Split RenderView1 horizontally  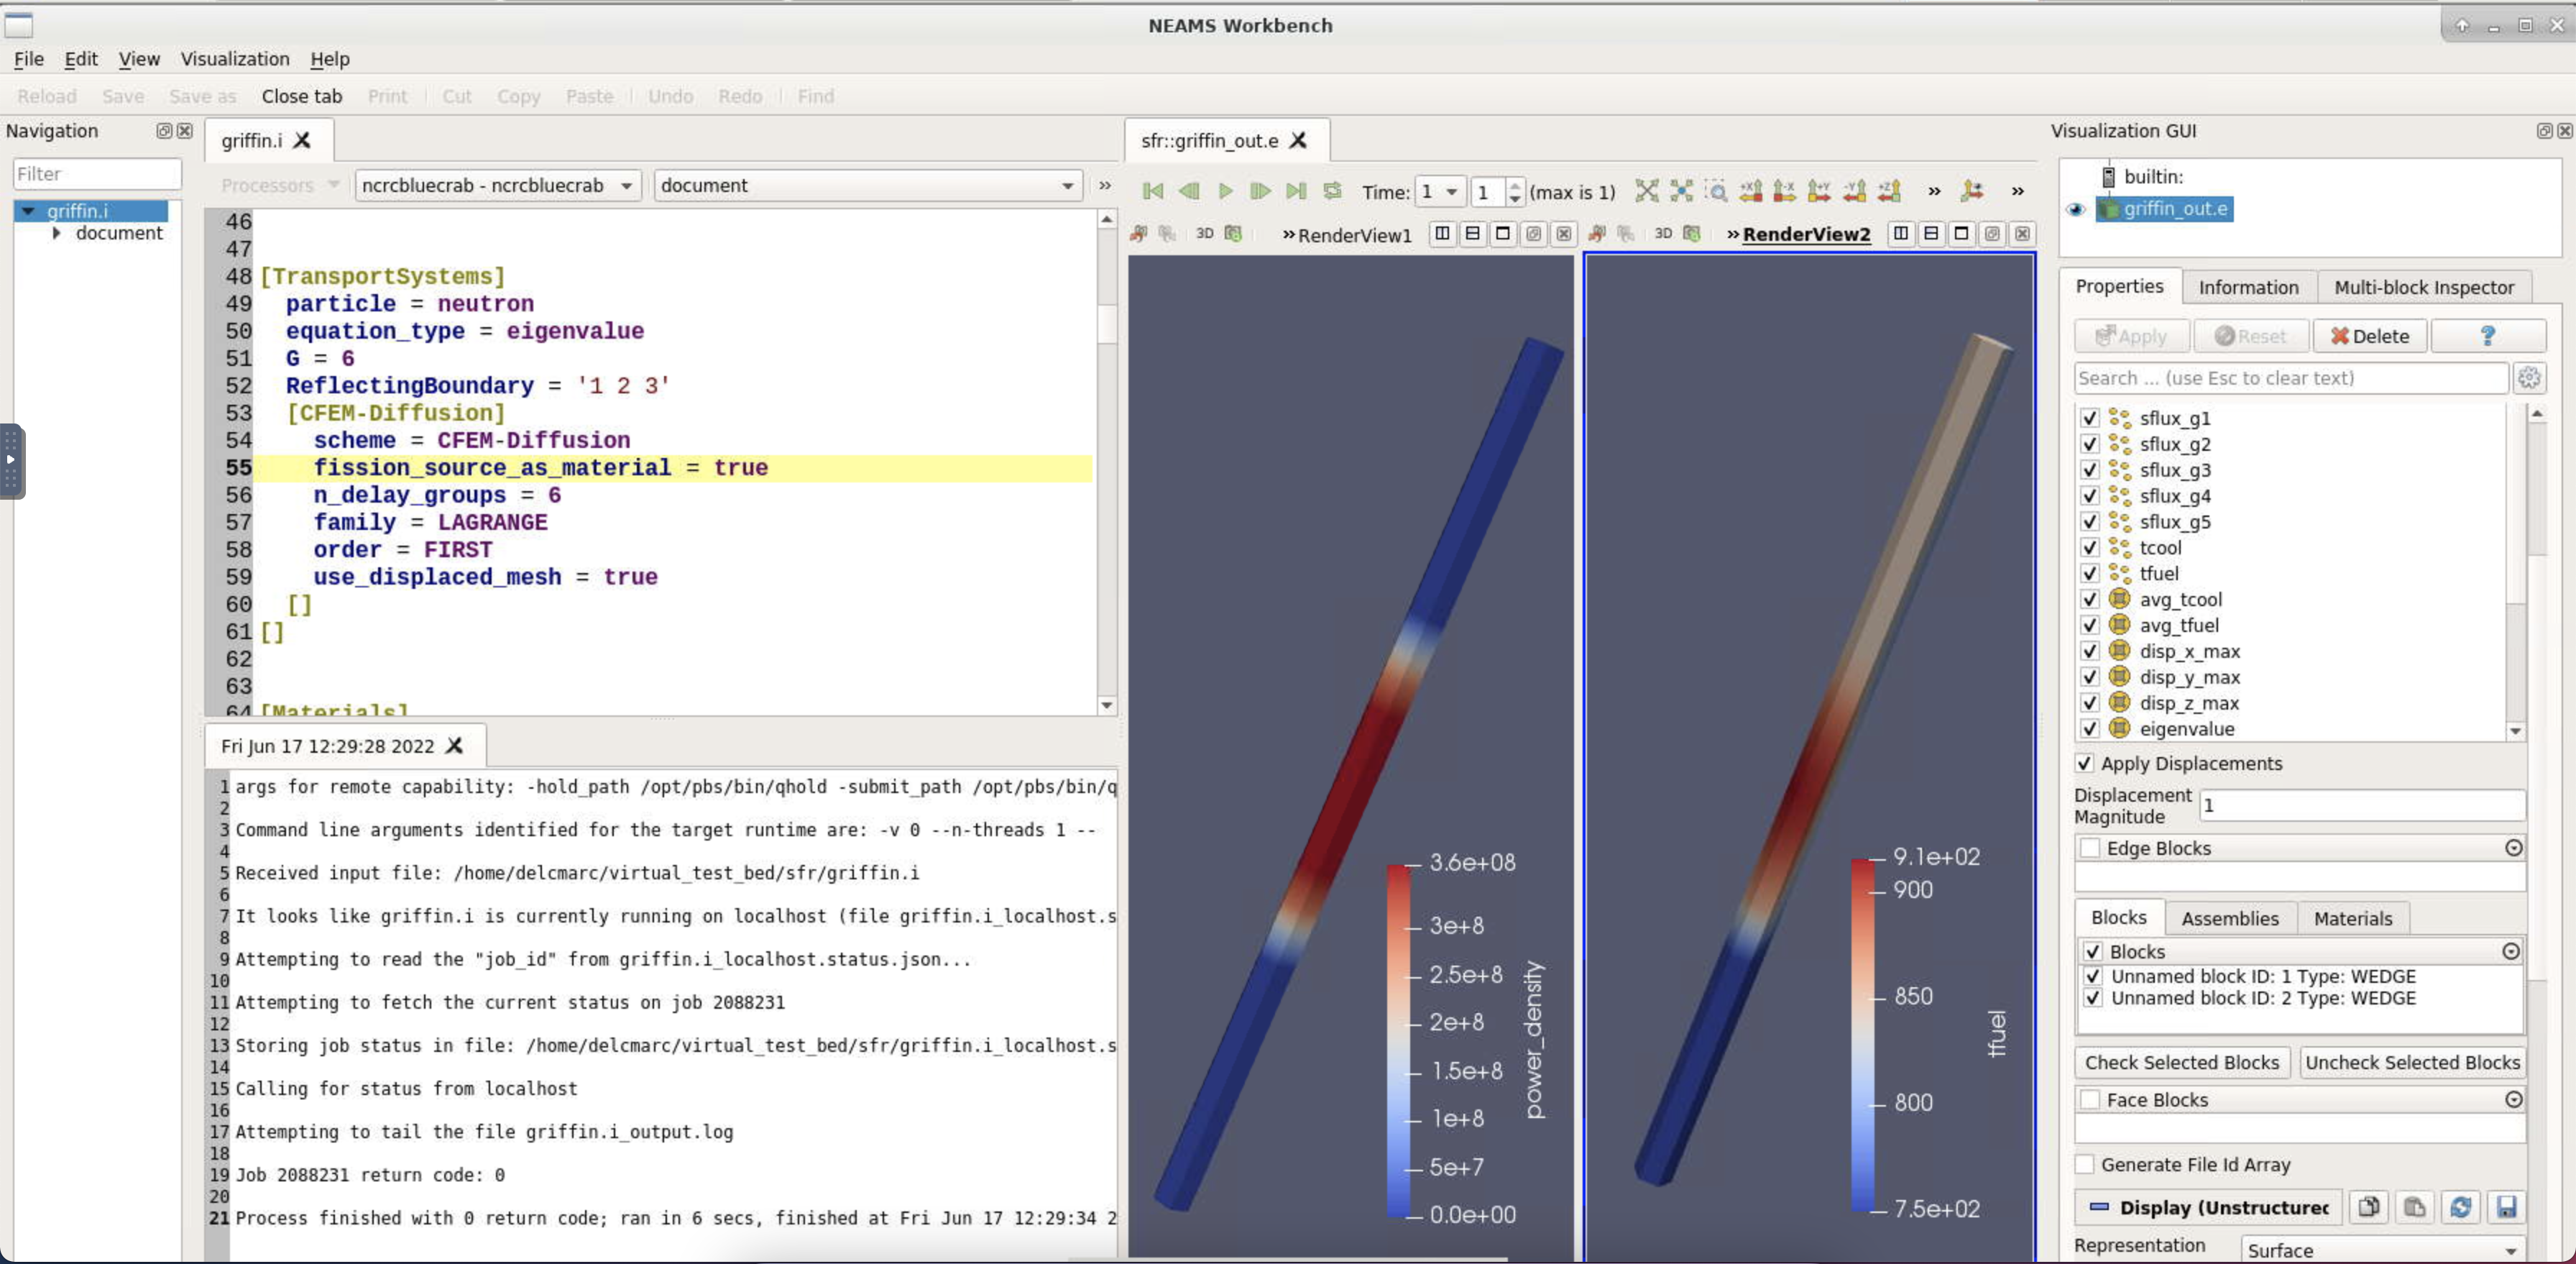click(1442, 234)
